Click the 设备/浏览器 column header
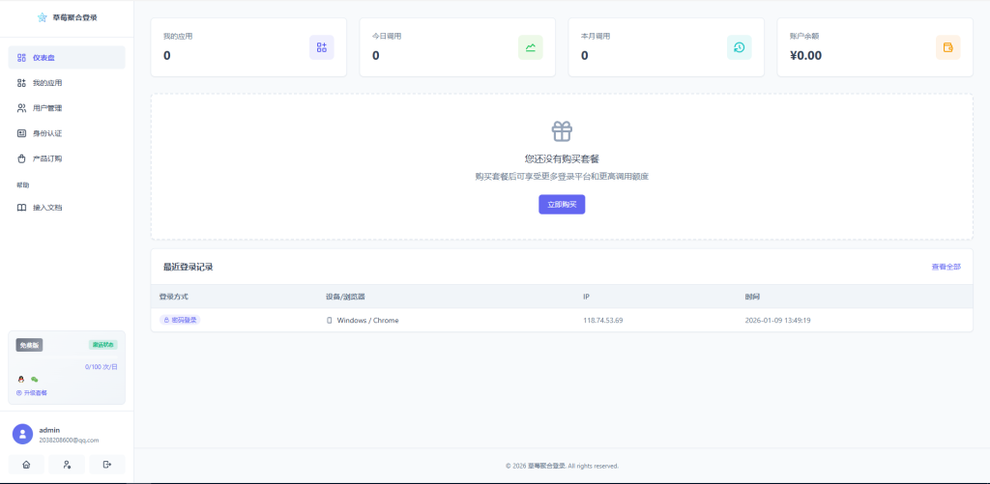 tap(345, 297)
